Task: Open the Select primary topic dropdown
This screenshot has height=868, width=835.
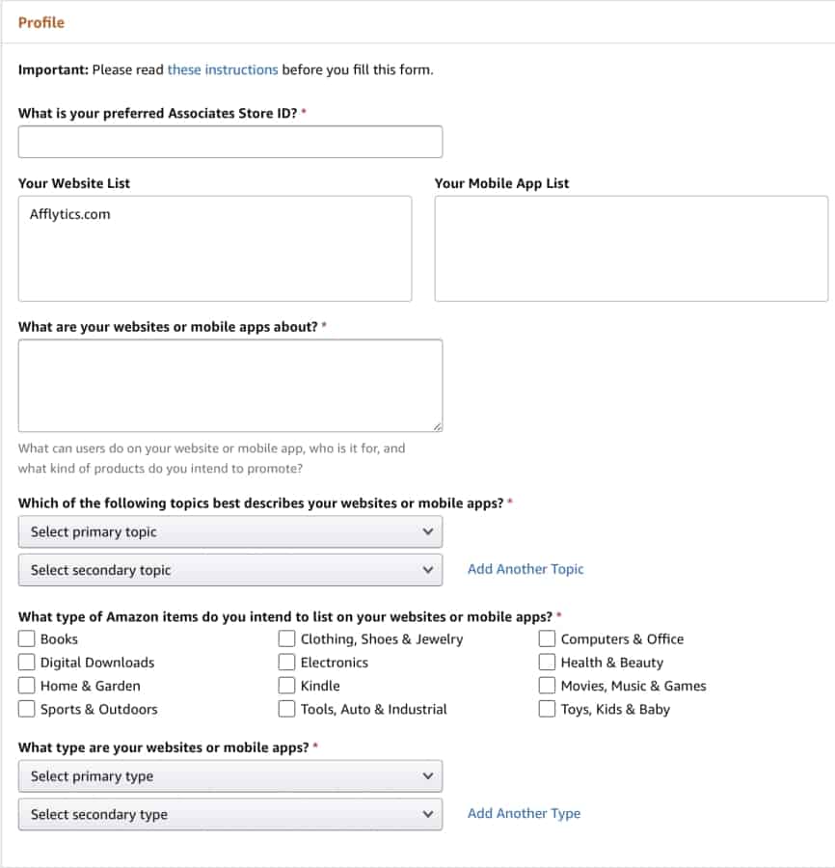Action: pos(230,532)
